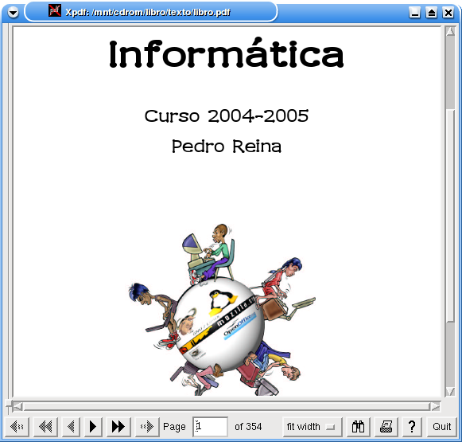Click the Quit button
Screen dimensions: 462x442
point(441,426)
